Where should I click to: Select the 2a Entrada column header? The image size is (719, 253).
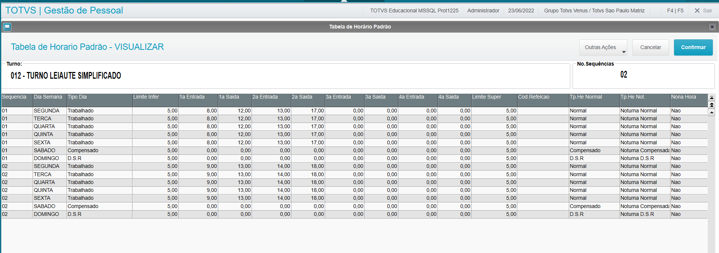coord(271,100)
